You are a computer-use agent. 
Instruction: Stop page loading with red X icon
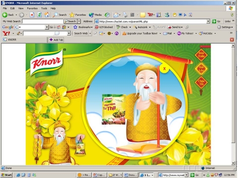[32, 15]
